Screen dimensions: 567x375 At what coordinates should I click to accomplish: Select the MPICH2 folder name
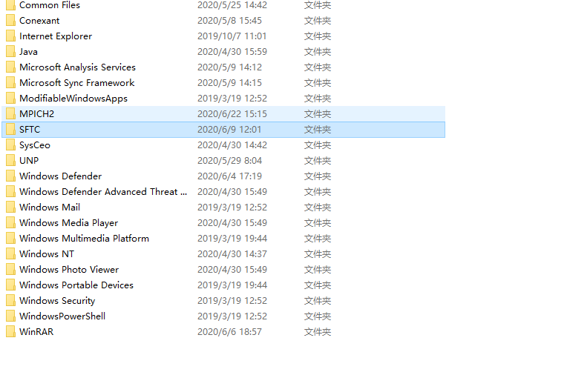[37, 114]
